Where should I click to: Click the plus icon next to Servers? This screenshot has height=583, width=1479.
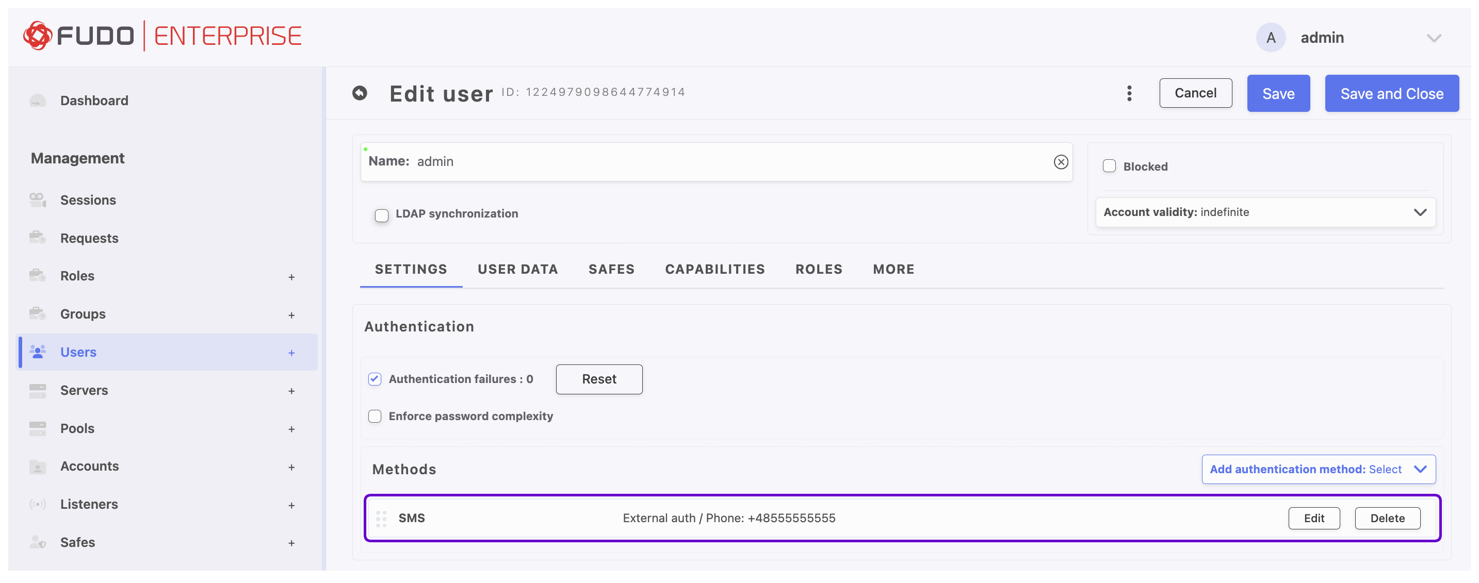[x=291, y=391]
